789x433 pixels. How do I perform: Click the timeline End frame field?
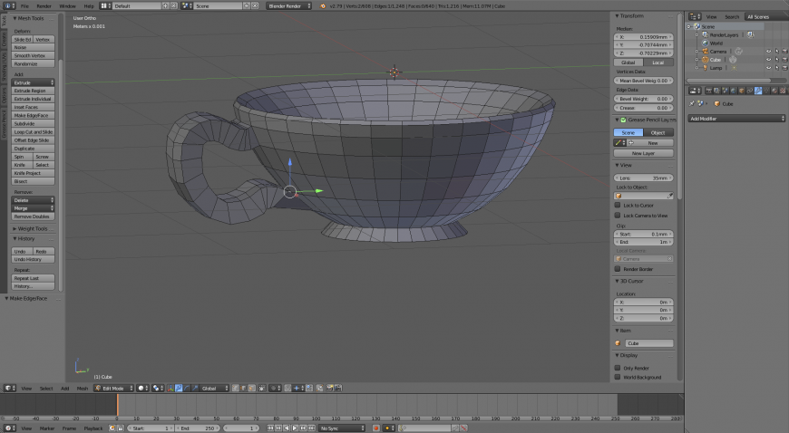pyautogui.click(x=198, y=428)
